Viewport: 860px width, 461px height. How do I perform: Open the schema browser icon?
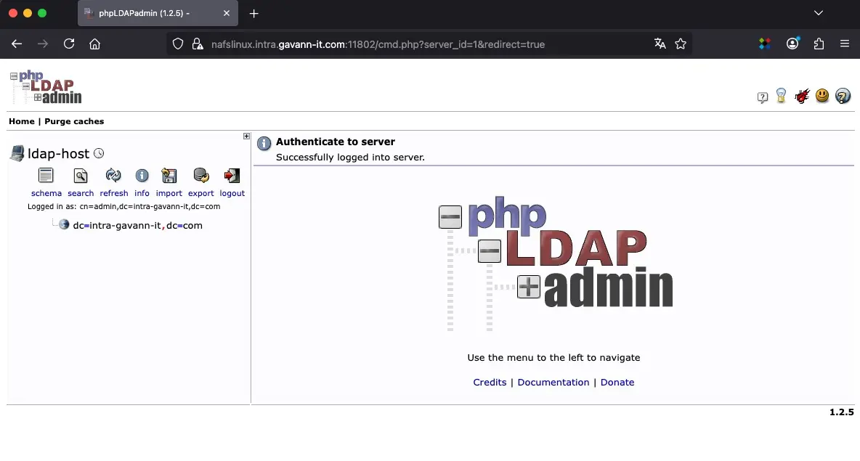click(46, 176)
